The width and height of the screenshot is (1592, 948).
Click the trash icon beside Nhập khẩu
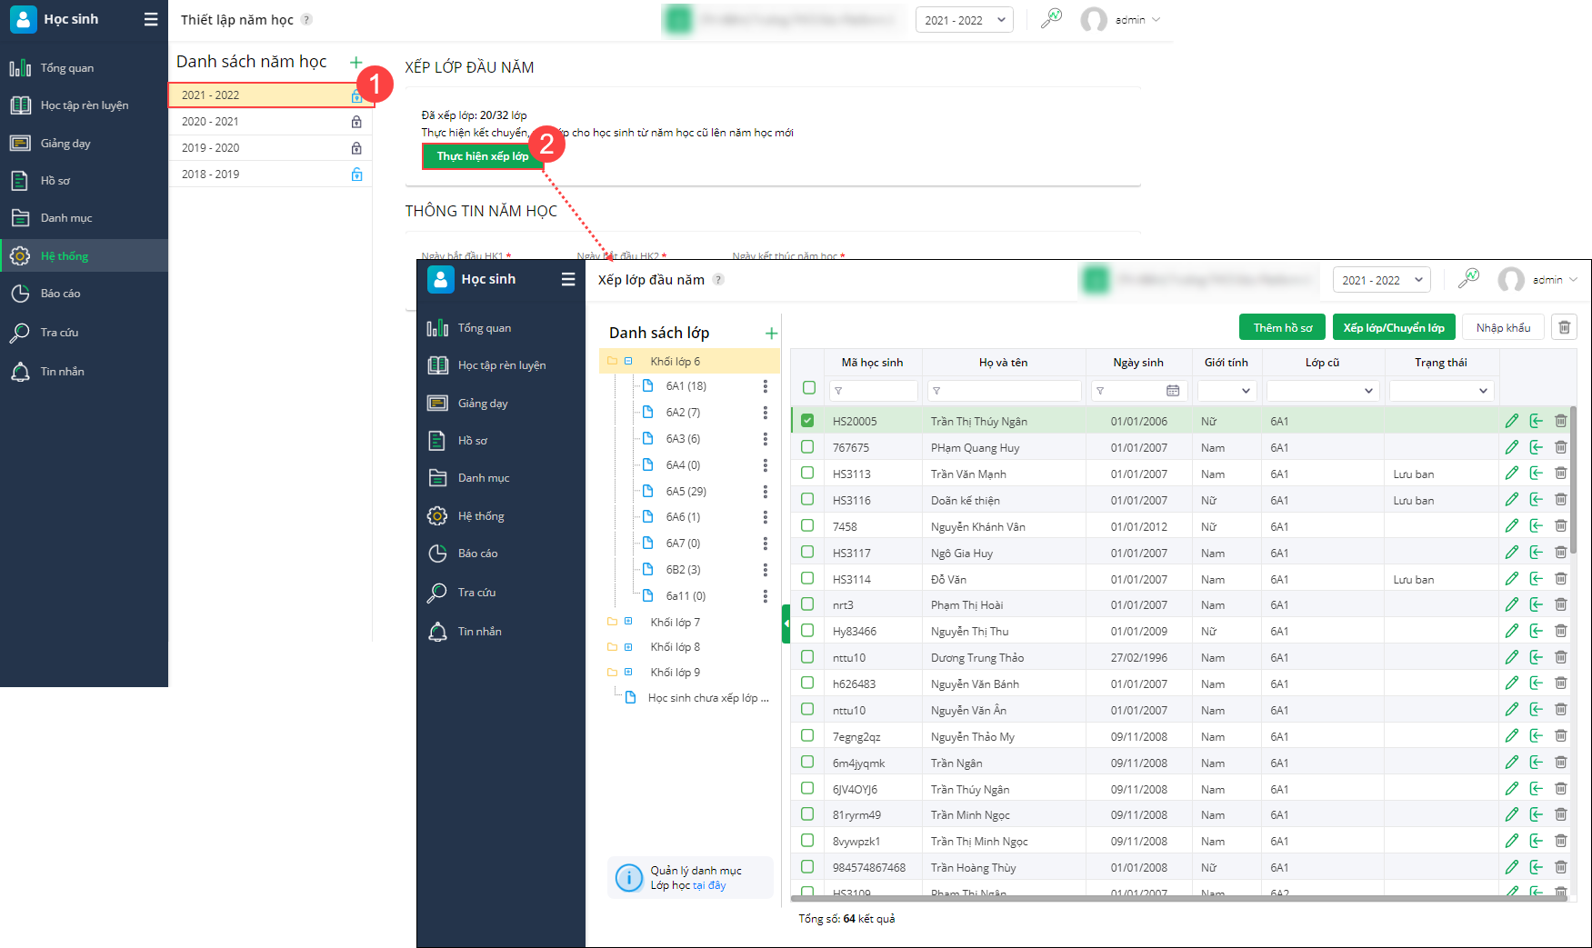1564,327
